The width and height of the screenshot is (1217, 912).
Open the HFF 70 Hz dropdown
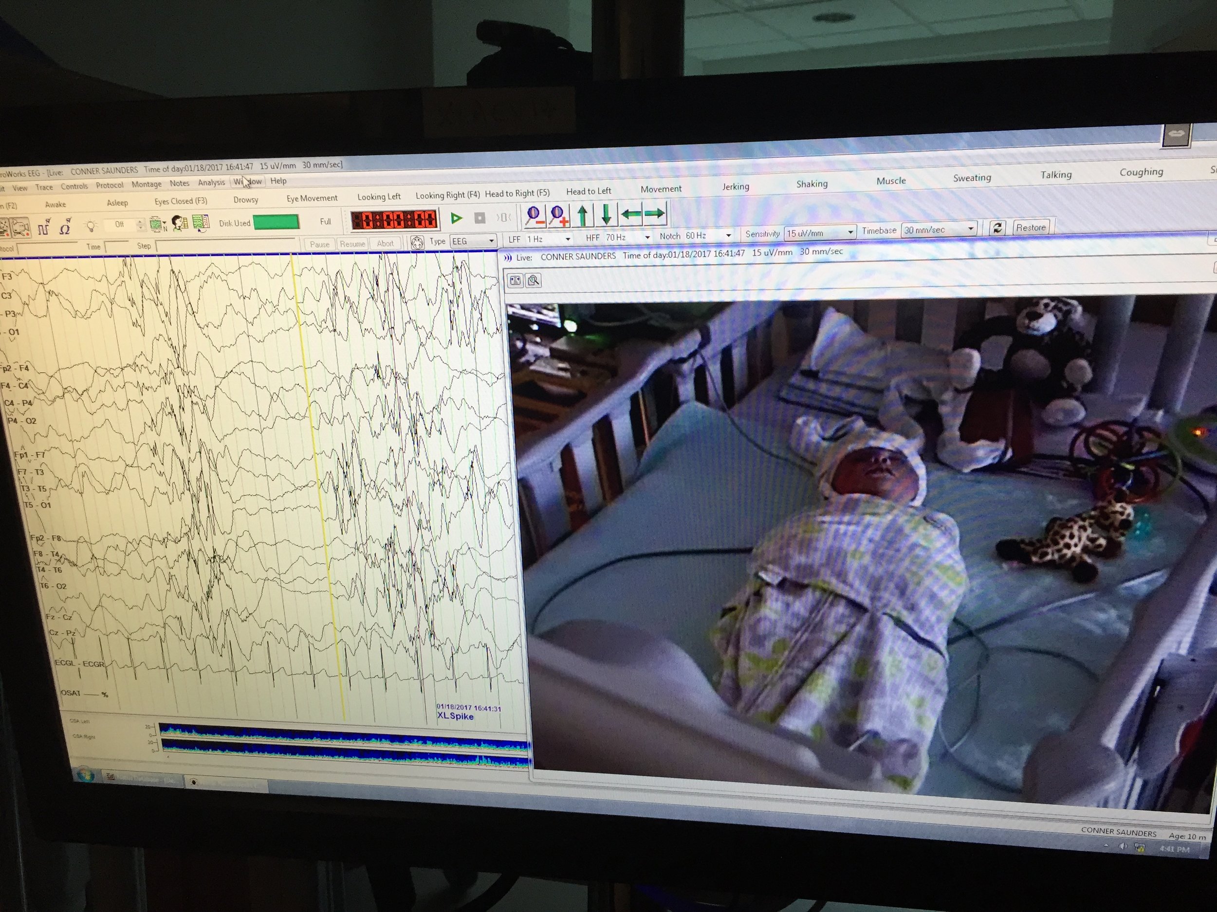(x=628, y=237)
